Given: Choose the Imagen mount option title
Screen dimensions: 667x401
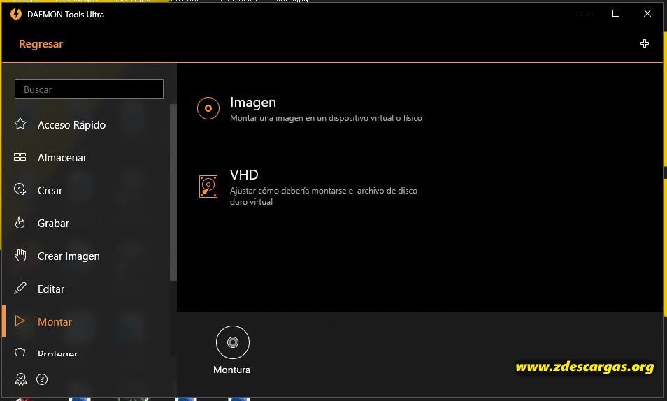Looking at the screenshot, I should pos(253,102).
